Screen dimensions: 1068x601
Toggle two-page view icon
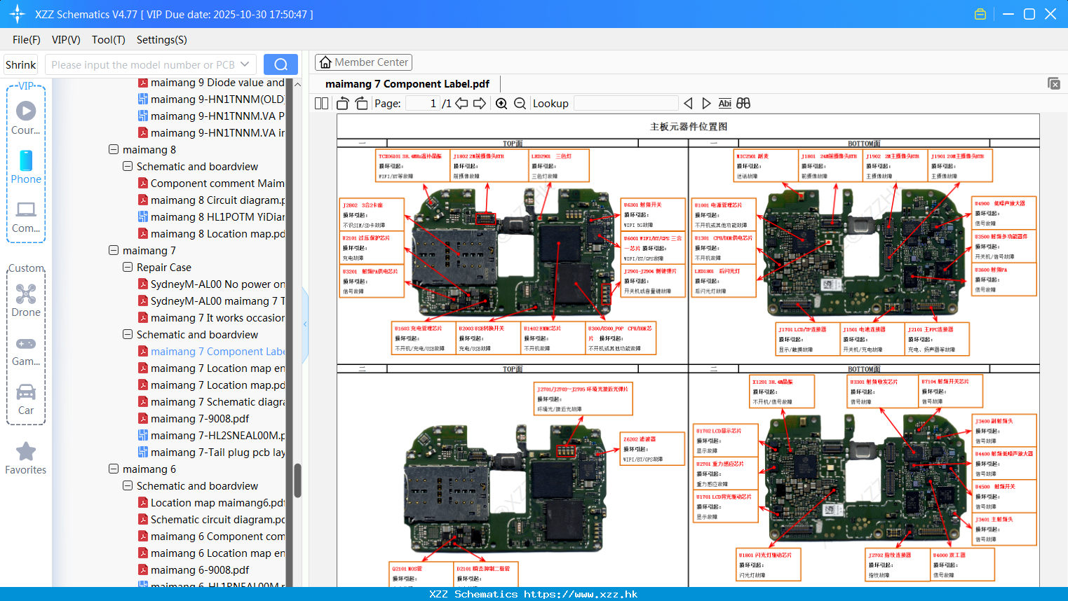point(322,104)
